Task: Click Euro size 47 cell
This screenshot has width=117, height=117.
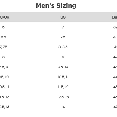Action: pos(115,107)
